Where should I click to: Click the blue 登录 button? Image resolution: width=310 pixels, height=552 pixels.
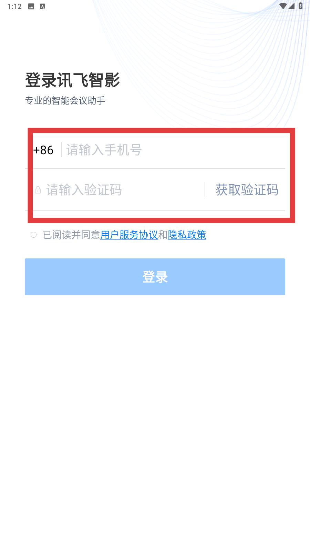(155, 277)
